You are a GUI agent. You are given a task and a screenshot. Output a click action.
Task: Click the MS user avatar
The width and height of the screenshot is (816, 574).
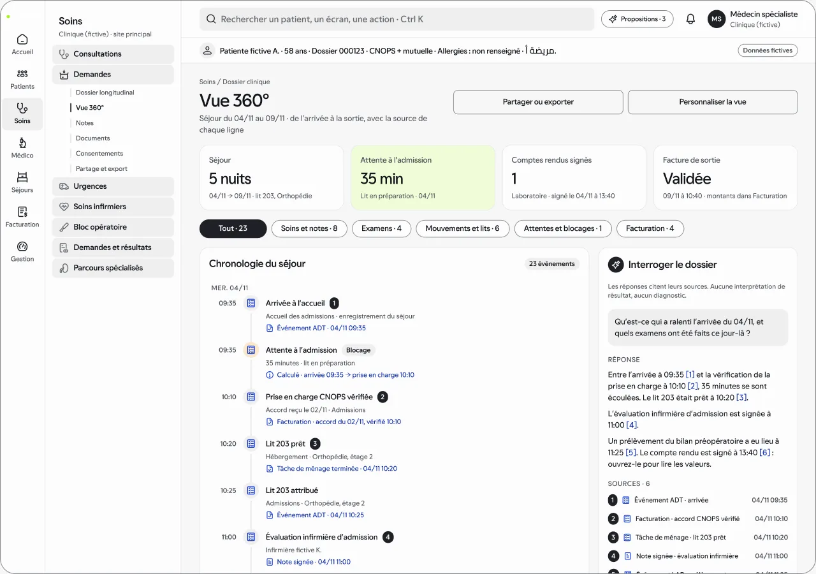[x=717, y=19]
